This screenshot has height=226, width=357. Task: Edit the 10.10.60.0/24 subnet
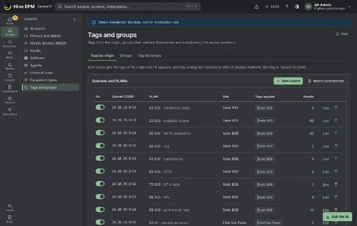pos(326,172)
